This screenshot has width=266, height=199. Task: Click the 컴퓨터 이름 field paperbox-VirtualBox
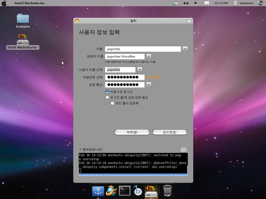(x=125, y=56)
